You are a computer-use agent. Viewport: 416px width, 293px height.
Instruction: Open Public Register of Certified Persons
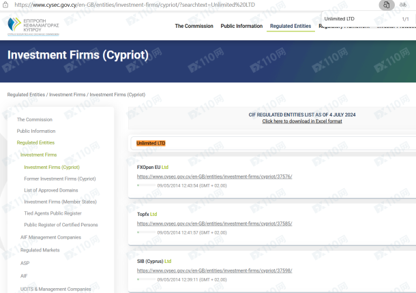click(x=61, y=225)
